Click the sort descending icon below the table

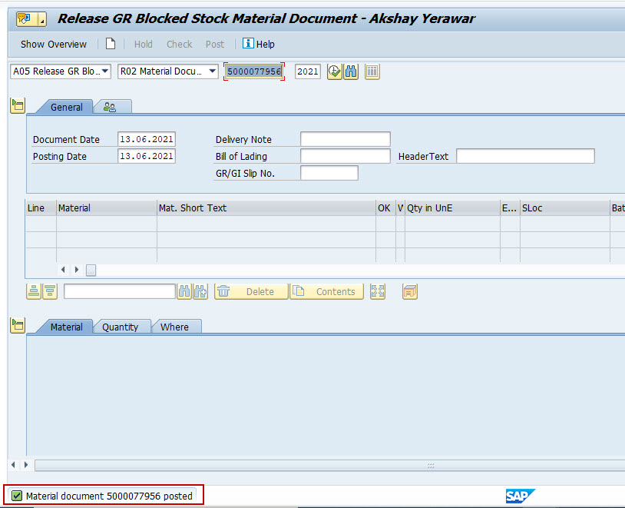click(x=50, y=291)
